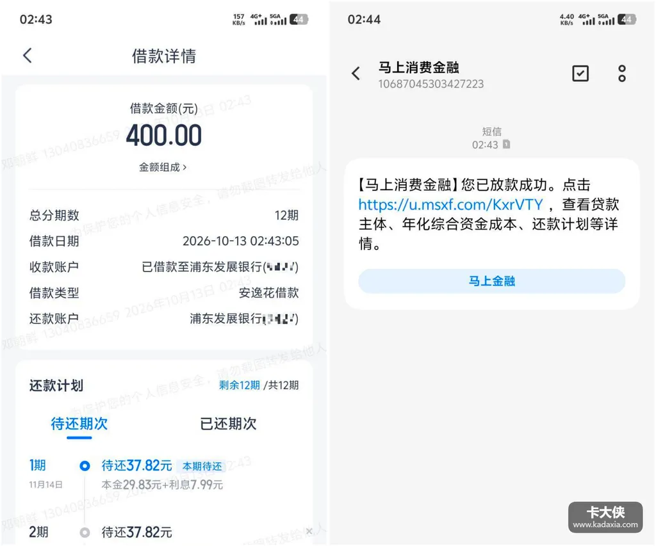Tap the 马上金融 button in the message
The image size is (656, 546).
[x=491, y=281]
